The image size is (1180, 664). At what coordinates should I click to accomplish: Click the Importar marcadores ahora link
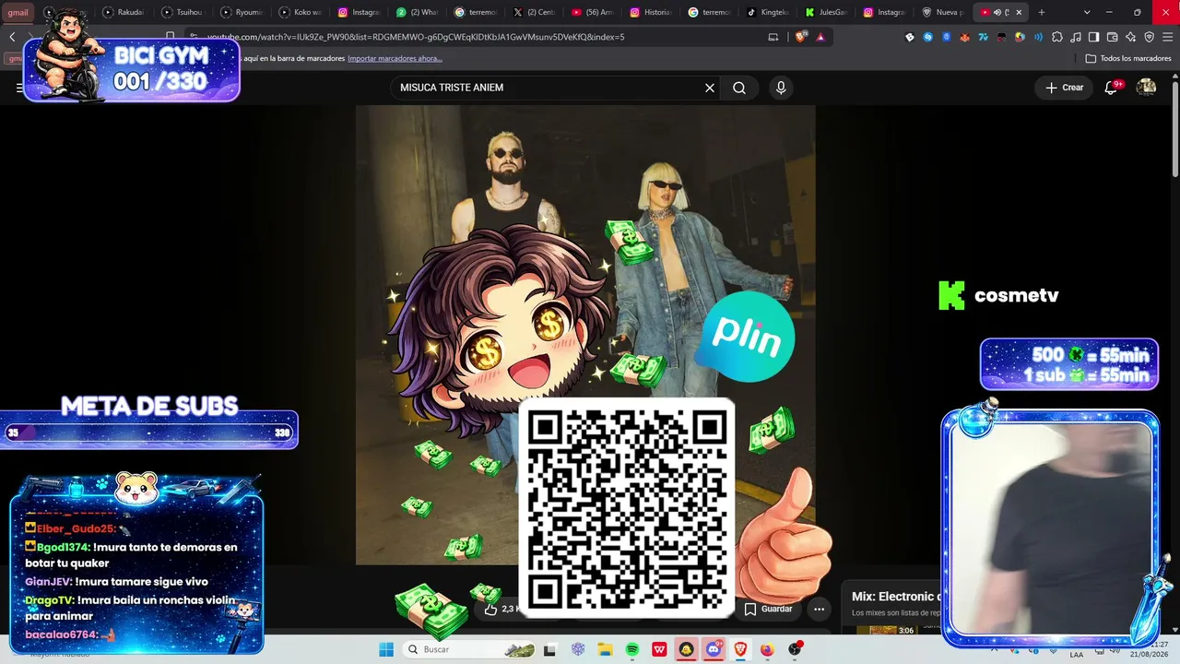(395, 58)
